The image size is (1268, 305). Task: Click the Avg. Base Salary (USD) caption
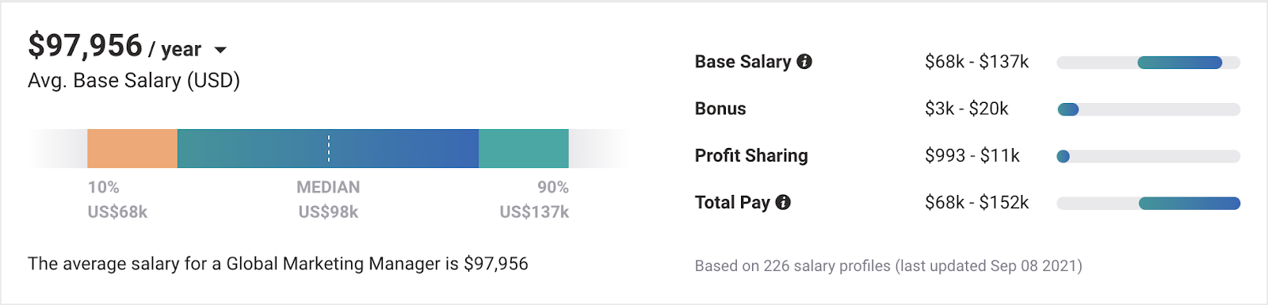click(x=134, y=81)
